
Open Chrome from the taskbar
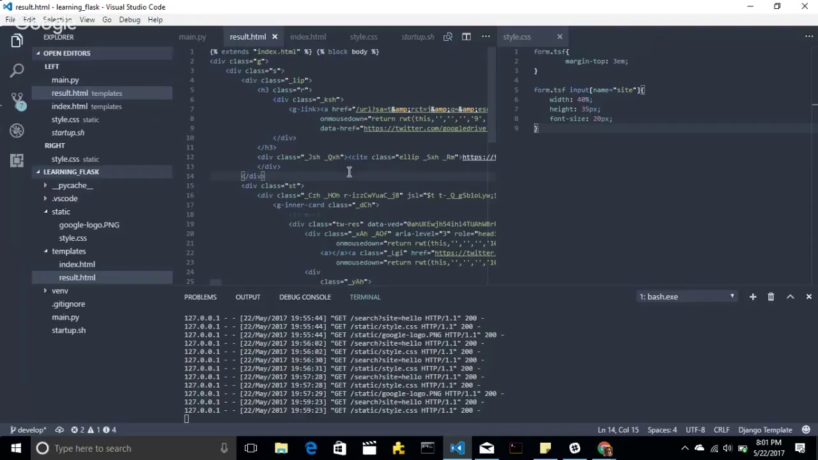[x=604, y=448]
